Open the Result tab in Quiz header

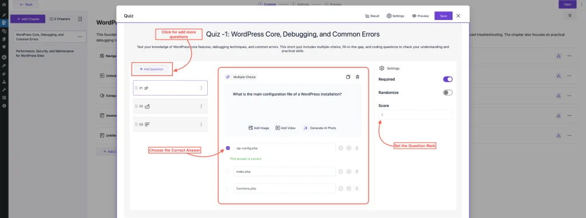click(373, 16)
